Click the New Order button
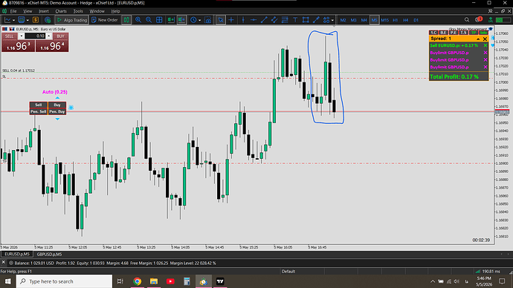The image size is (513, 288). [105, 20]
